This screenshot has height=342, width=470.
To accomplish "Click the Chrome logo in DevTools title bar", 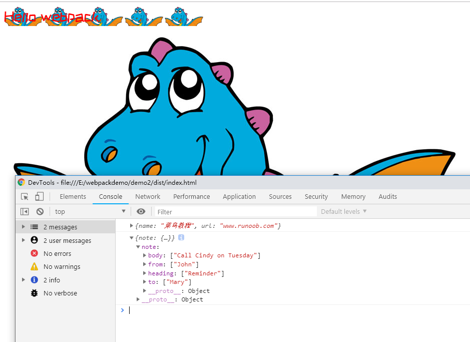I will [22, 182].
